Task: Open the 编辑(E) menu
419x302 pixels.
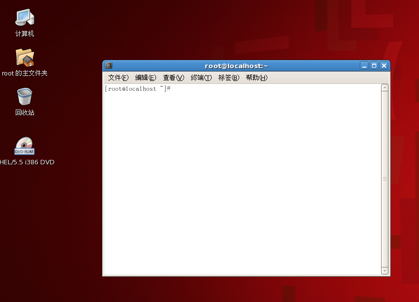Action: [x=145, y=77]
